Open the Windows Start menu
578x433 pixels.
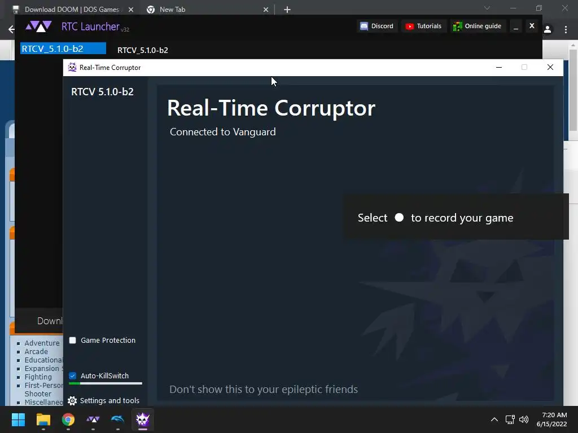[x=19, y=419]
